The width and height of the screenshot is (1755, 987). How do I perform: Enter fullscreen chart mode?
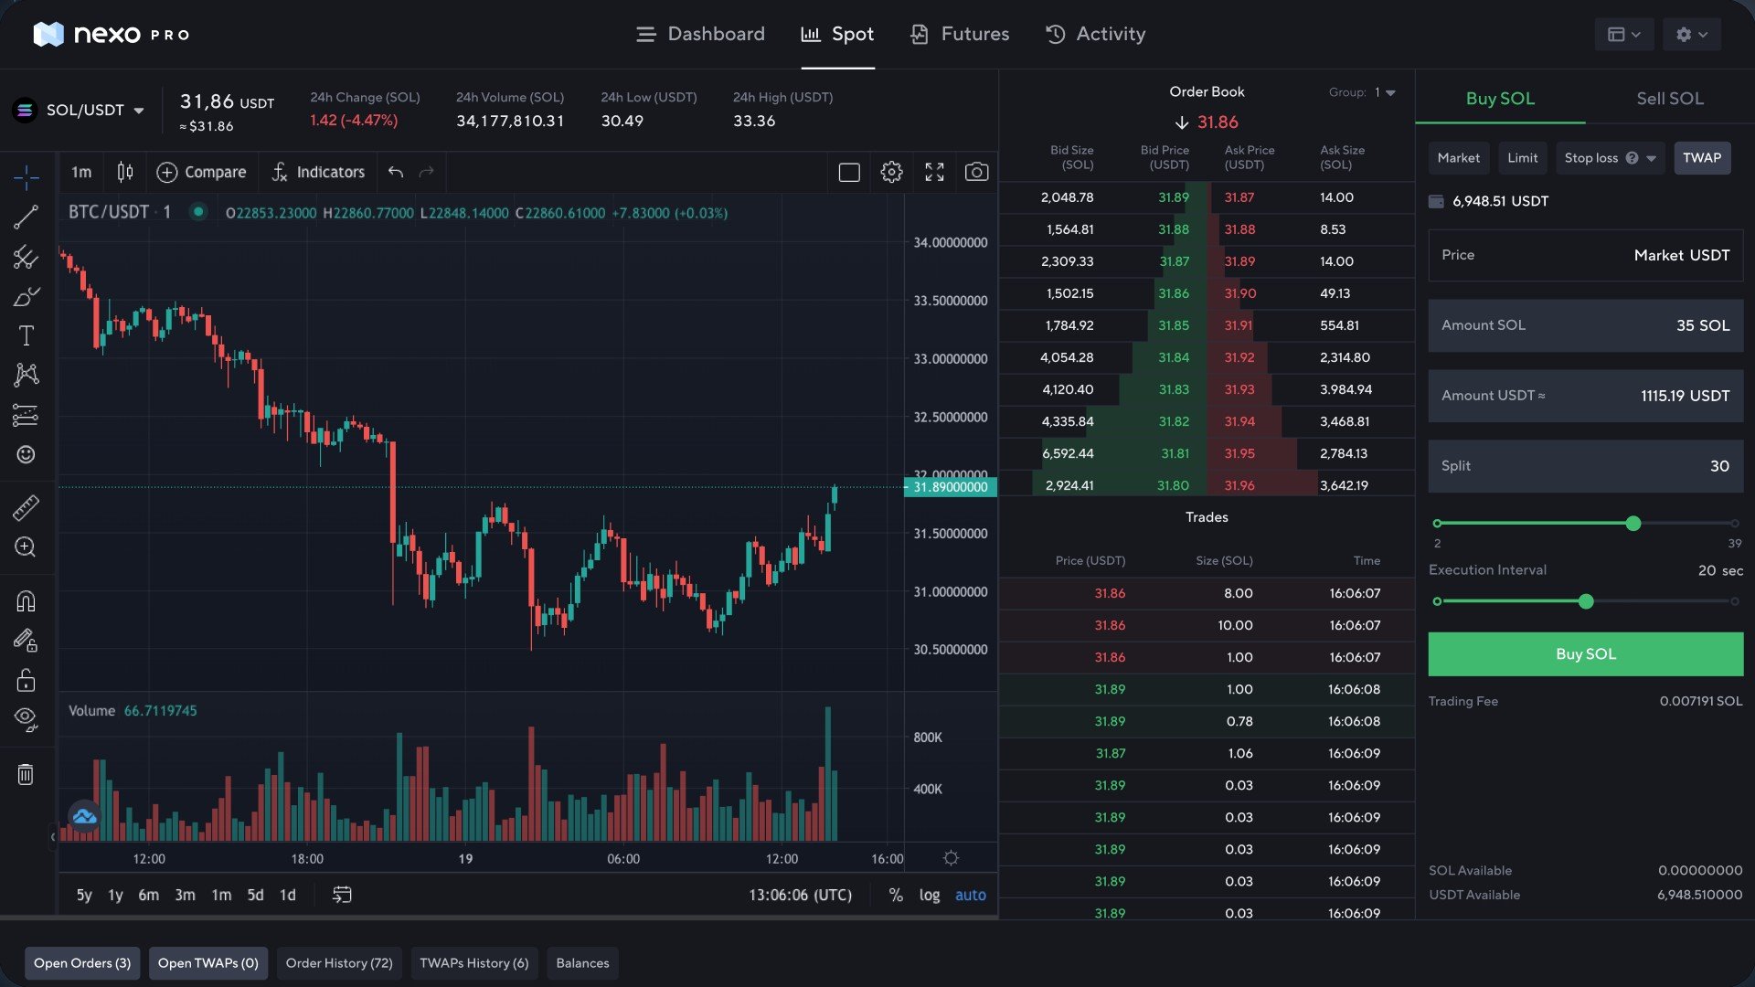pos(934,172)
